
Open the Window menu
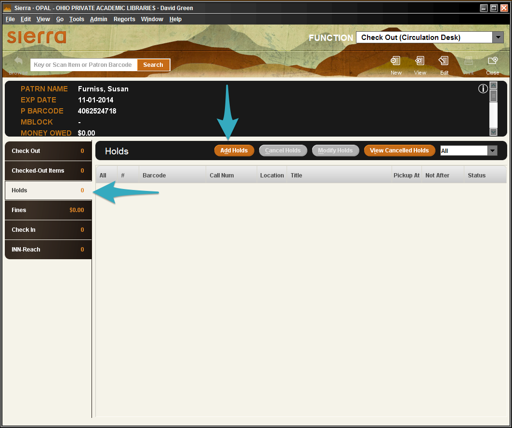(152, 19)
